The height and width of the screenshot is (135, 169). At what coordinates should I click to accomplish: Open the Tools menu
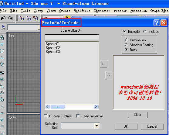coord(26,11)
